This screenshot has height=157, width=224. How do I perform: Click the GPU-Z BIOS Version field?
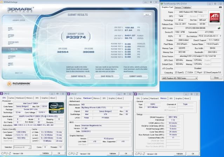pyautogui.click(x=196, y=28)
